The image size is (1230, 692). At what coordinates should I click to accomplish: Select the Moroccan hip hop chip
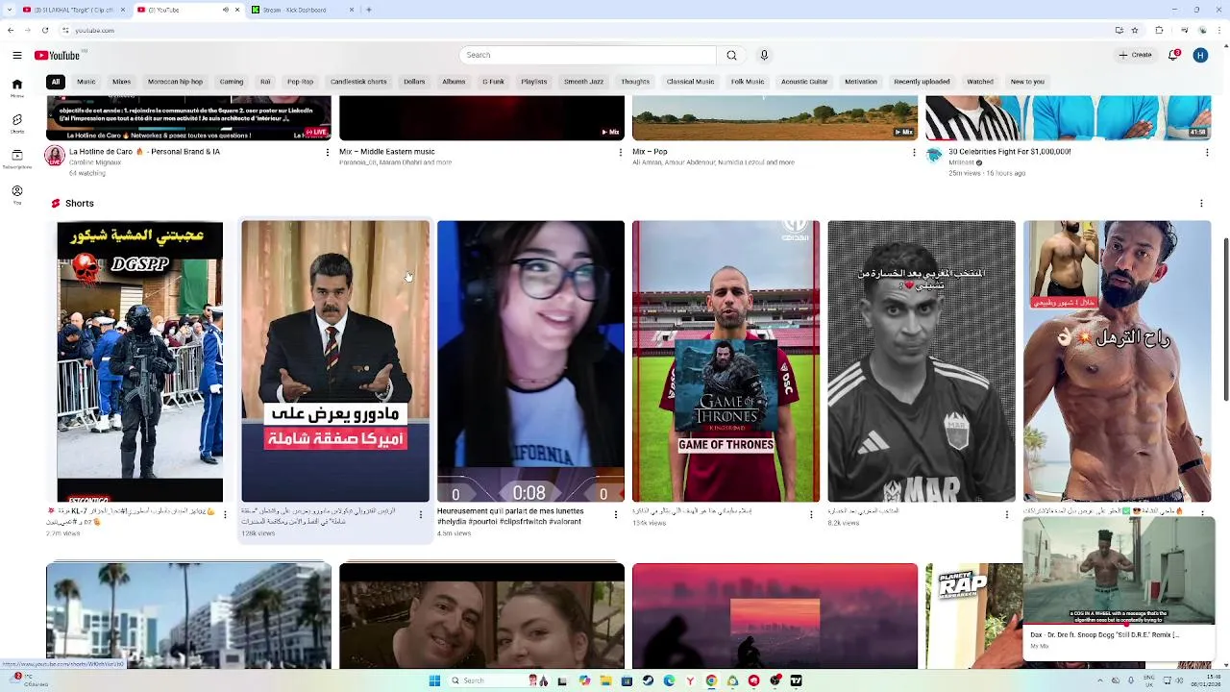(175, 82)
